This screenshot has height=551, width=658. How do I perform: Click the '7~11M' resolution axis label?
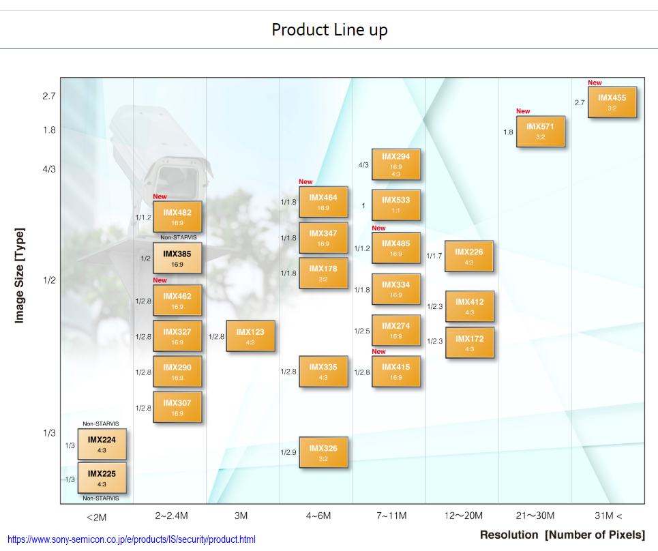(x=391, y=516)
